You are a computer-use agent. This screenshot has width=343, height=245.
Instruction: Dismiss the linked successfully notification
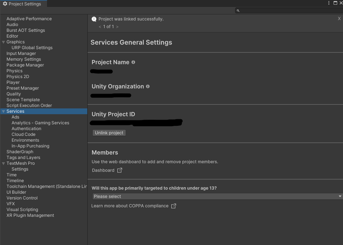(x=339, y=18)
